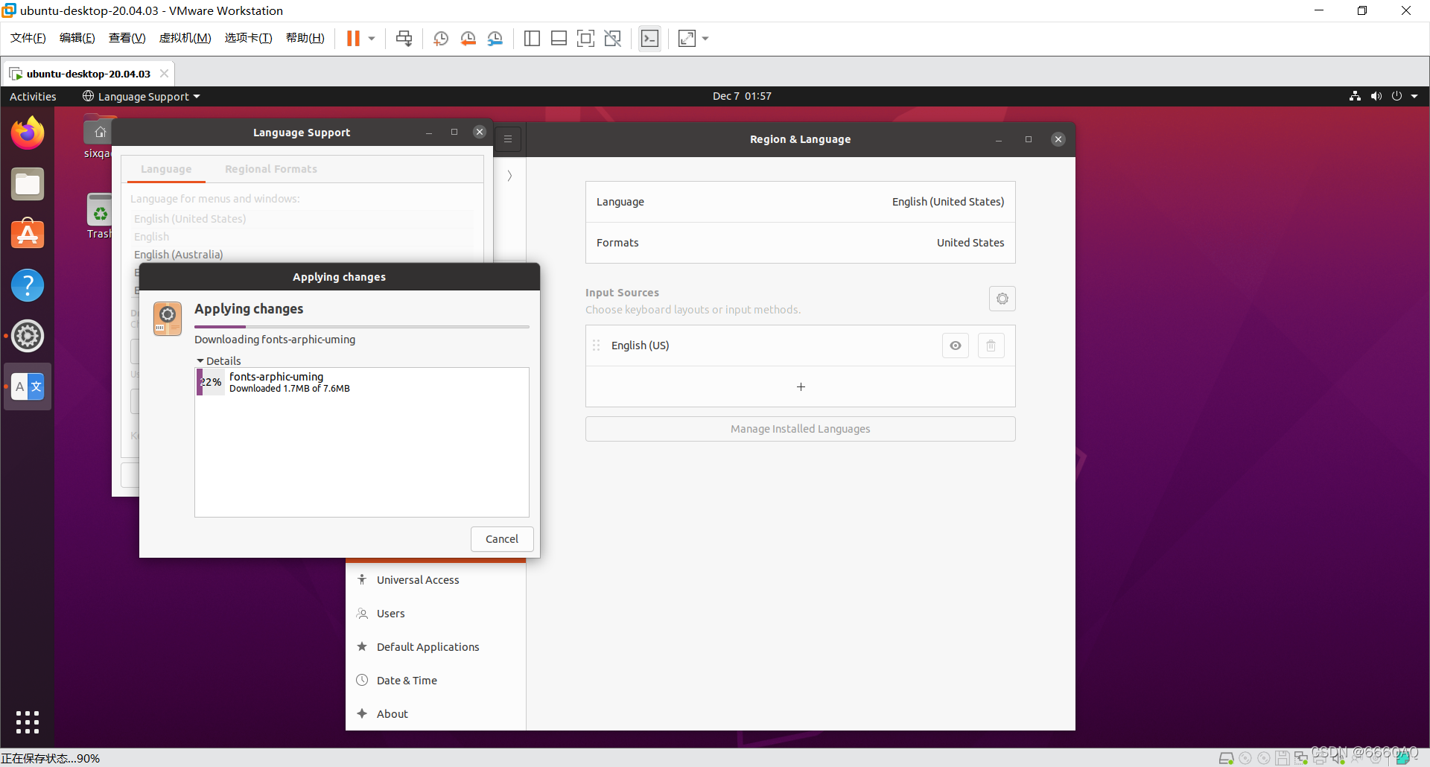This screenshot has height=767, width=1430.
Task: Click the stretch guest display icon
Action: (x=687, y=38)
